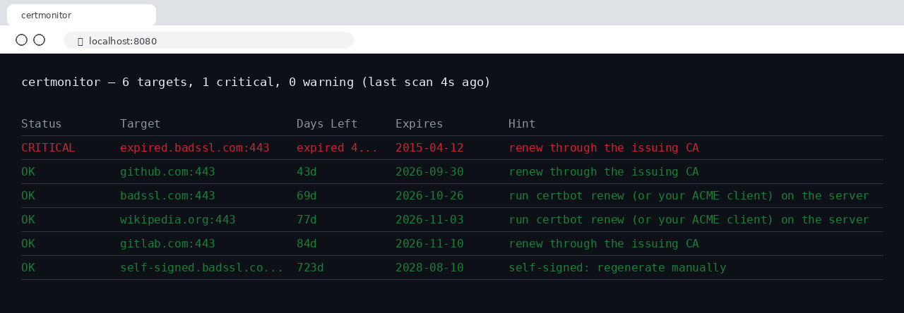Sort by the Status column header
The width and height of the screenshot is (904, 313).
coord(42,124)
